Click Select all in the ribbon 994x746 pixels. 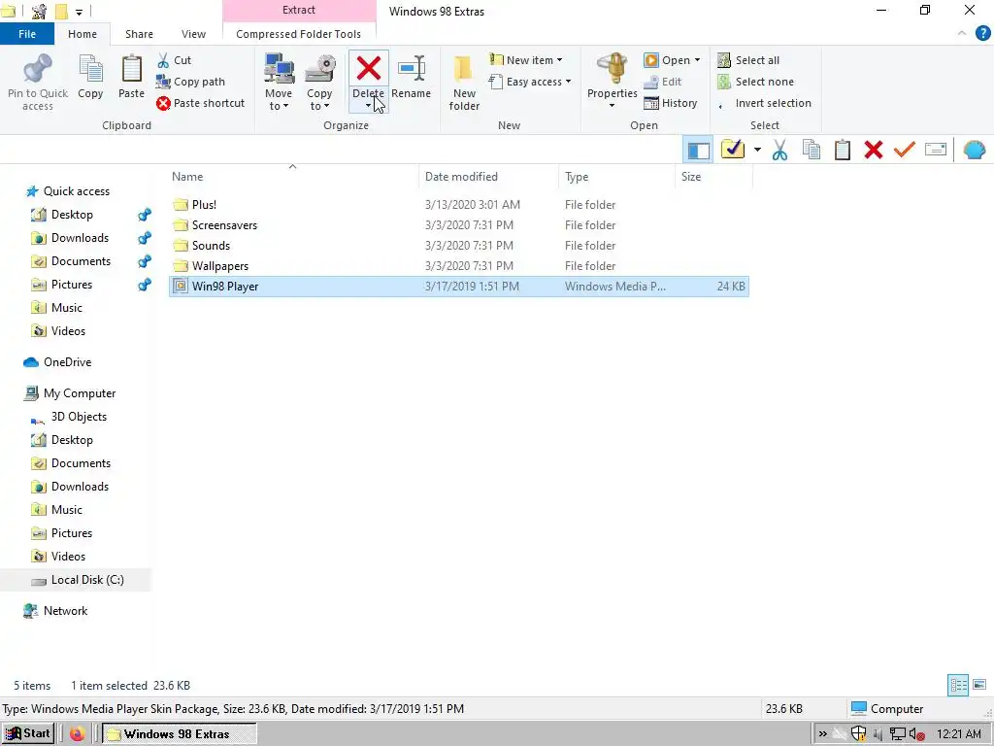click(x=748, y=60)
